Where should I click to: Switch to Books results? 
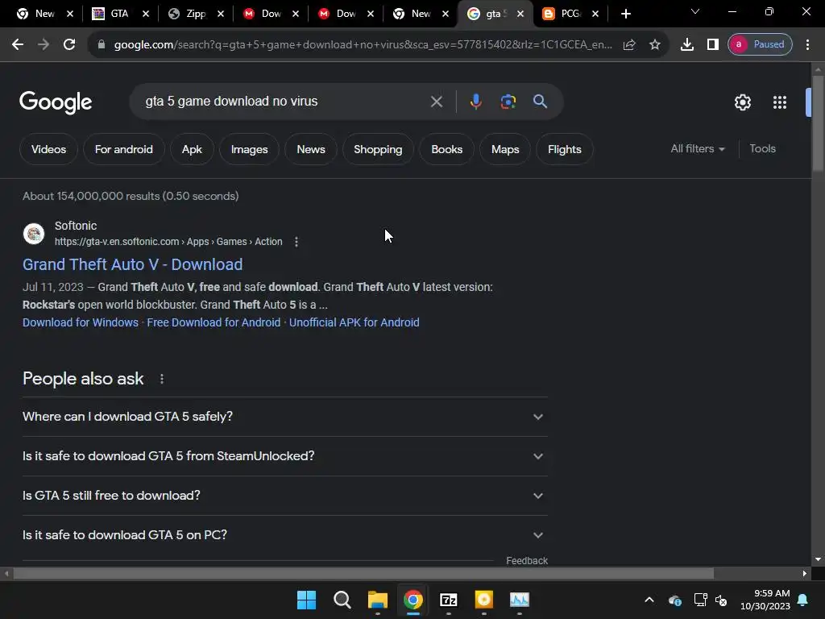click(446, 149)
